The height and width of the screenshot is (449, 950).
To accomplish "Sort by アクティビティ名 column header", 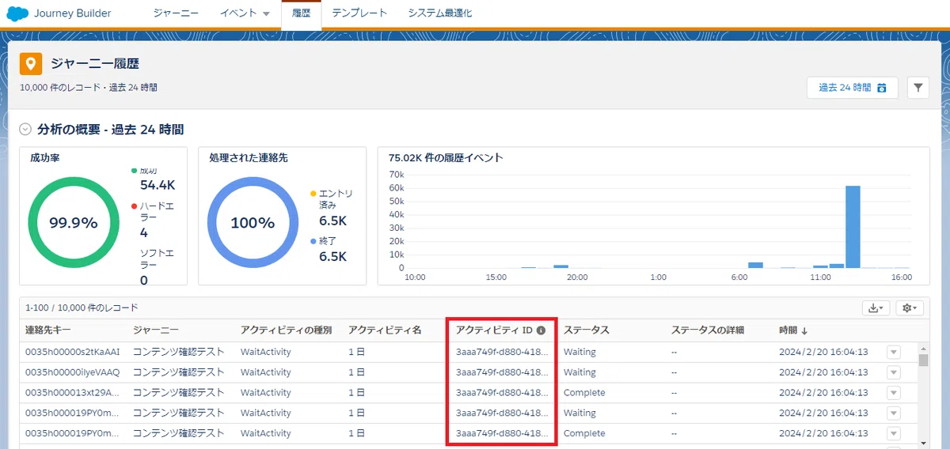I will [x=385, y=330].
